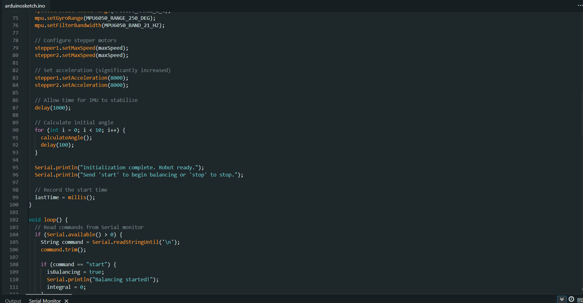Switch to the Output tab

click(13, 301)
